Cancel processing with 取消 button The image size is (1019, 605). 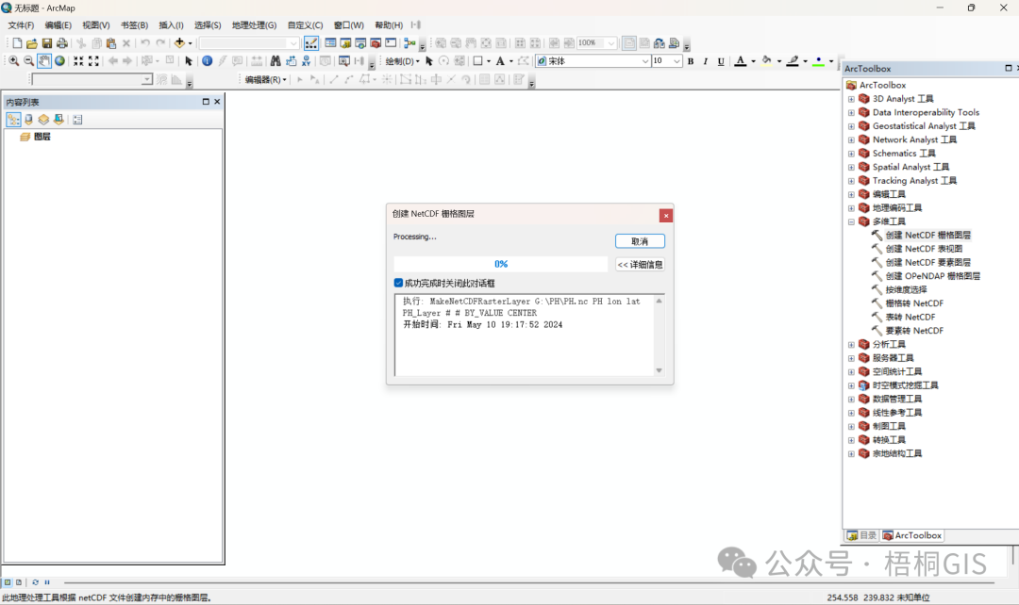640,241
